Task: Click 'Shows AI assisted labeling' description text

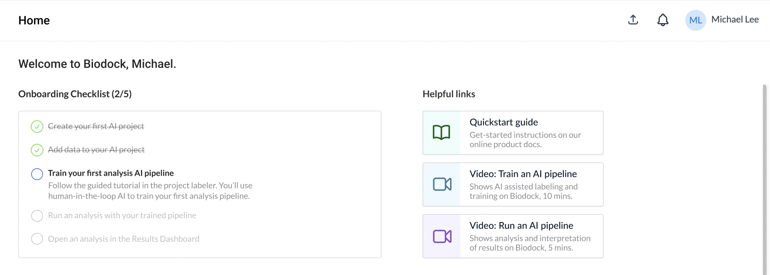Action: pyautogui.click(x=523, y=191)
